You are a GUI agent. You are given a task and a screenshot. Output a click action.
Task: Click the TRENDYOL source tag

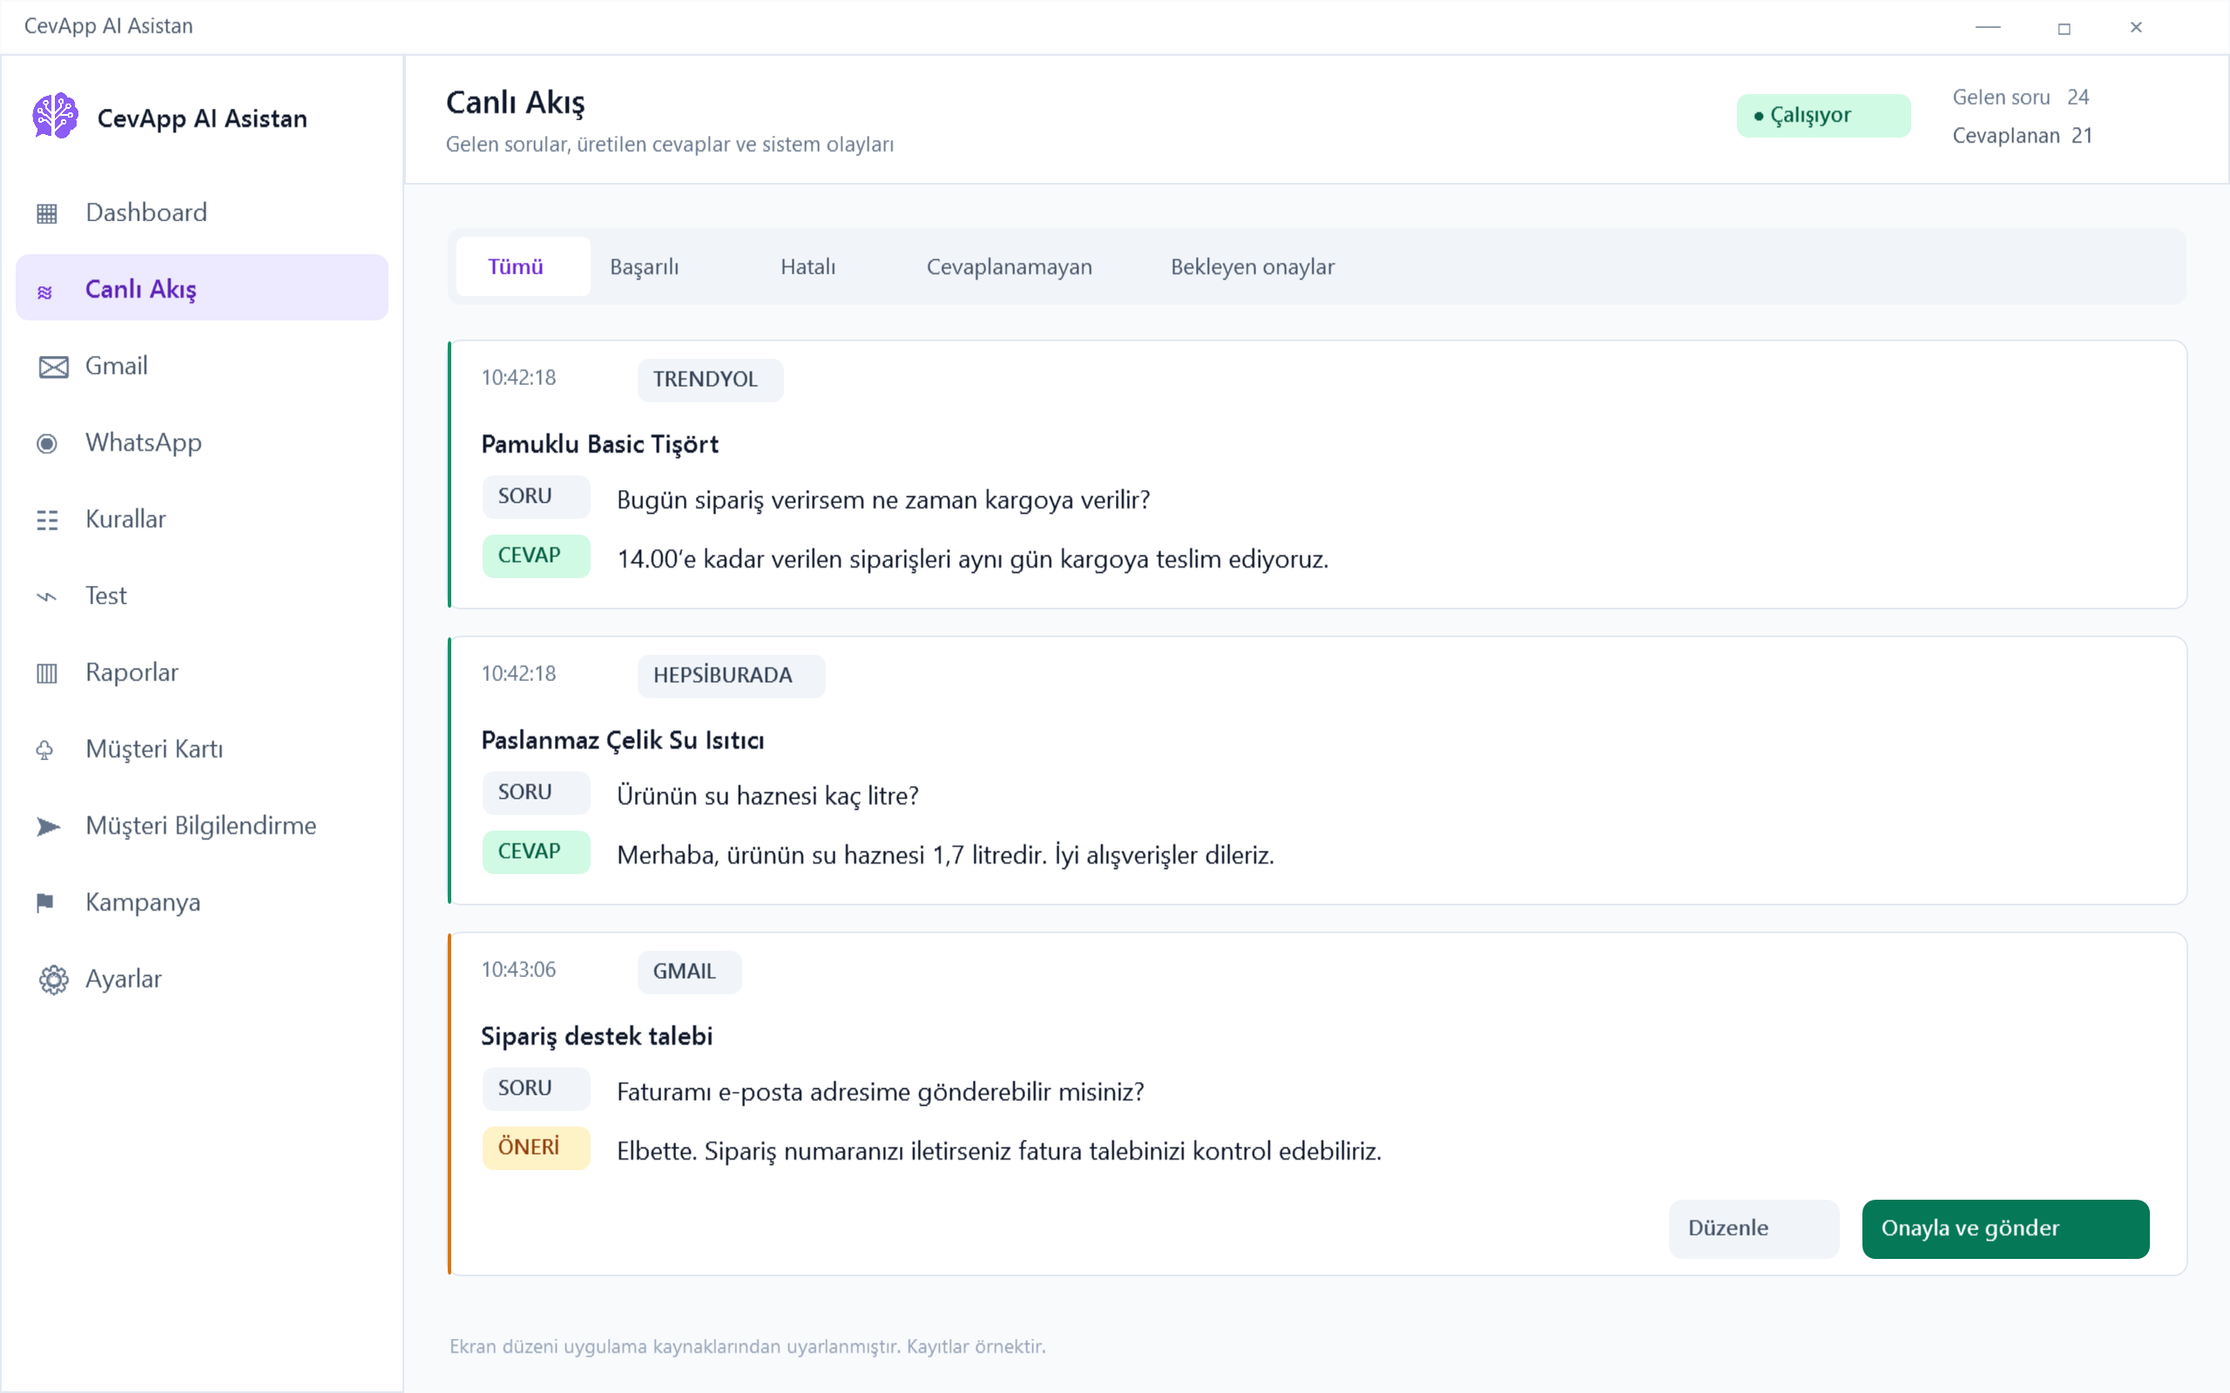[x=710, y=380]
